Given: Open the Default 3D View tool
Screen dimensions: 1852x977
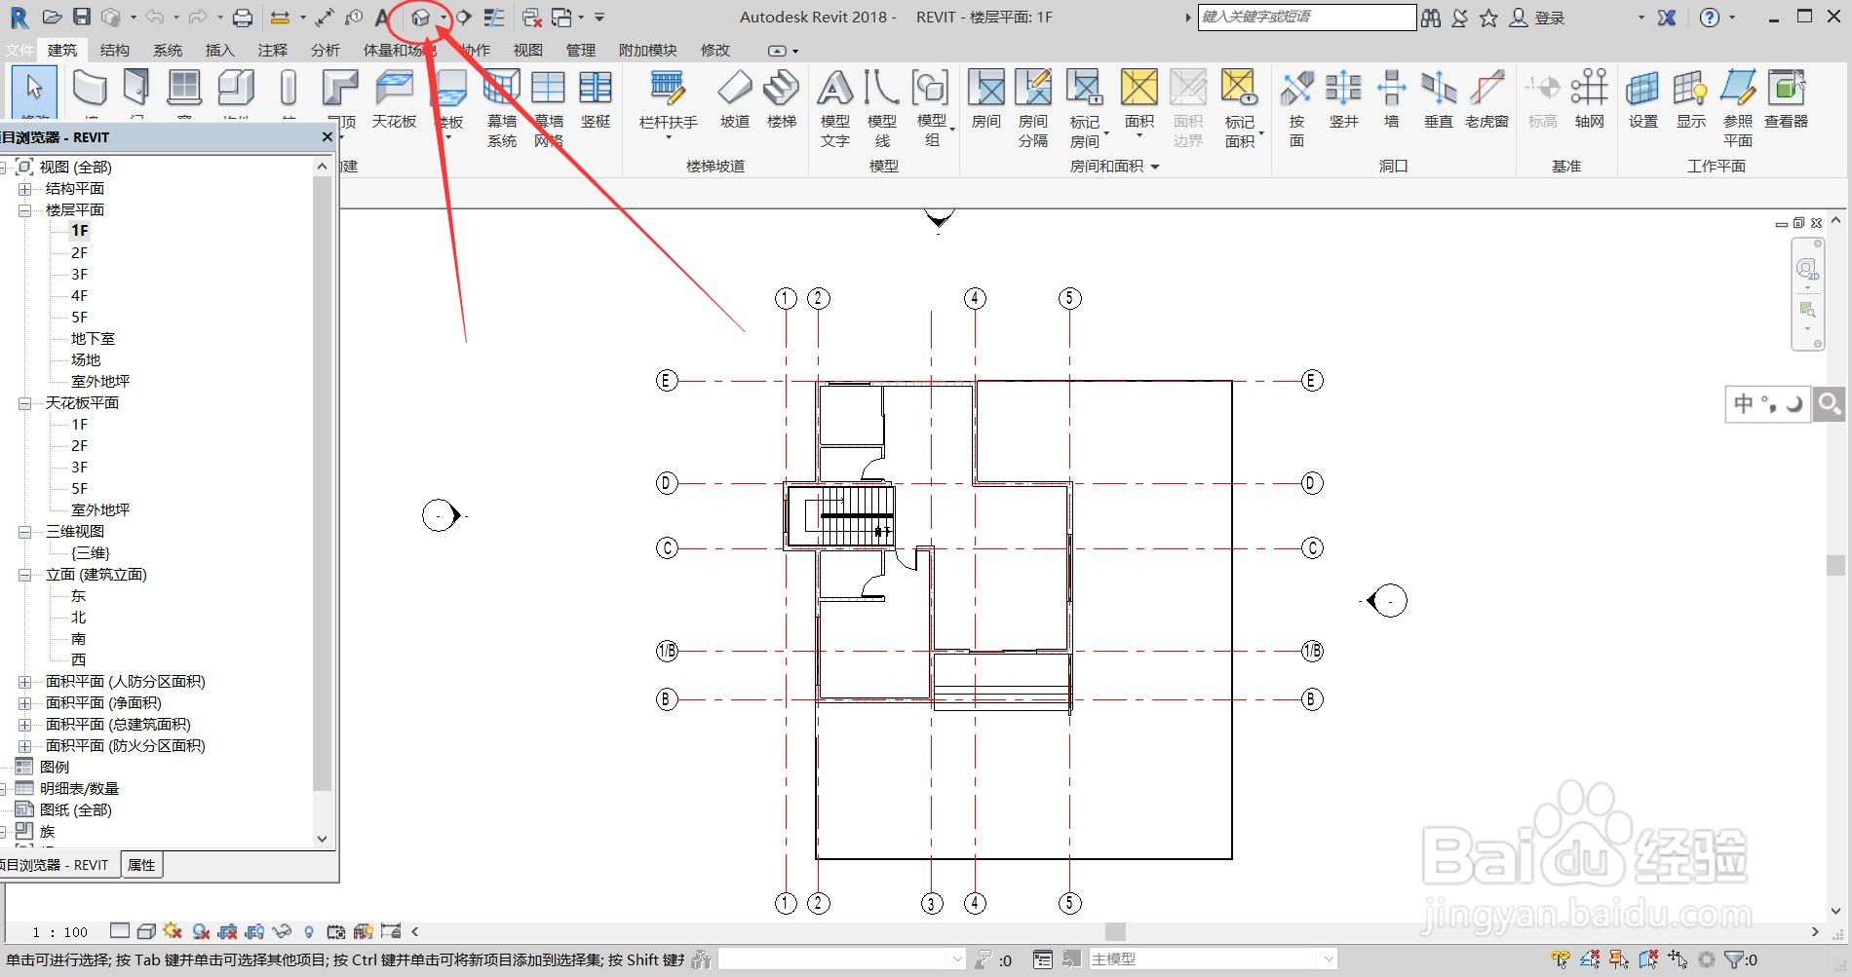Looking at the screenshot, I should tap(420, 18).
